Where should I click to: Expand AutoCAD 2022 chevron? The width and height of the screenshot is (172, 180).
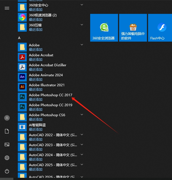[82, 135]
